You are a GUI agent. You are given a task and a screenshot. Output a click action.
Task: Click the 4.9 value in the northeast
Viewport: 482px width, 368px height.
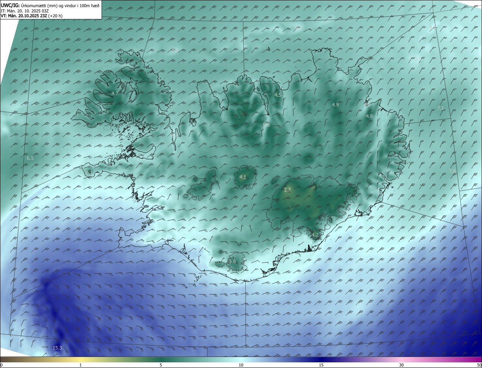coord(336,105)
